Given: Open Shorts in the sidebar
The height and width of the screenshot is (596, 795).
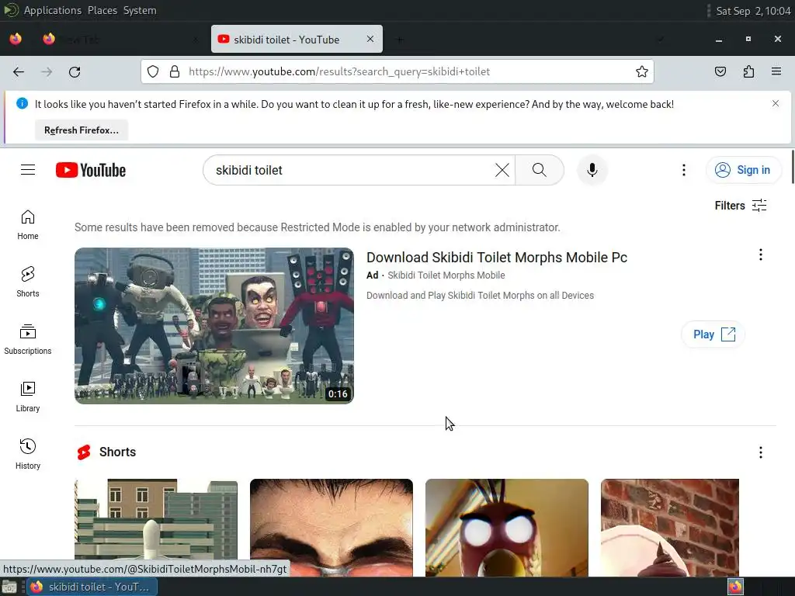Looking at the screenshot, I should 28,282.
